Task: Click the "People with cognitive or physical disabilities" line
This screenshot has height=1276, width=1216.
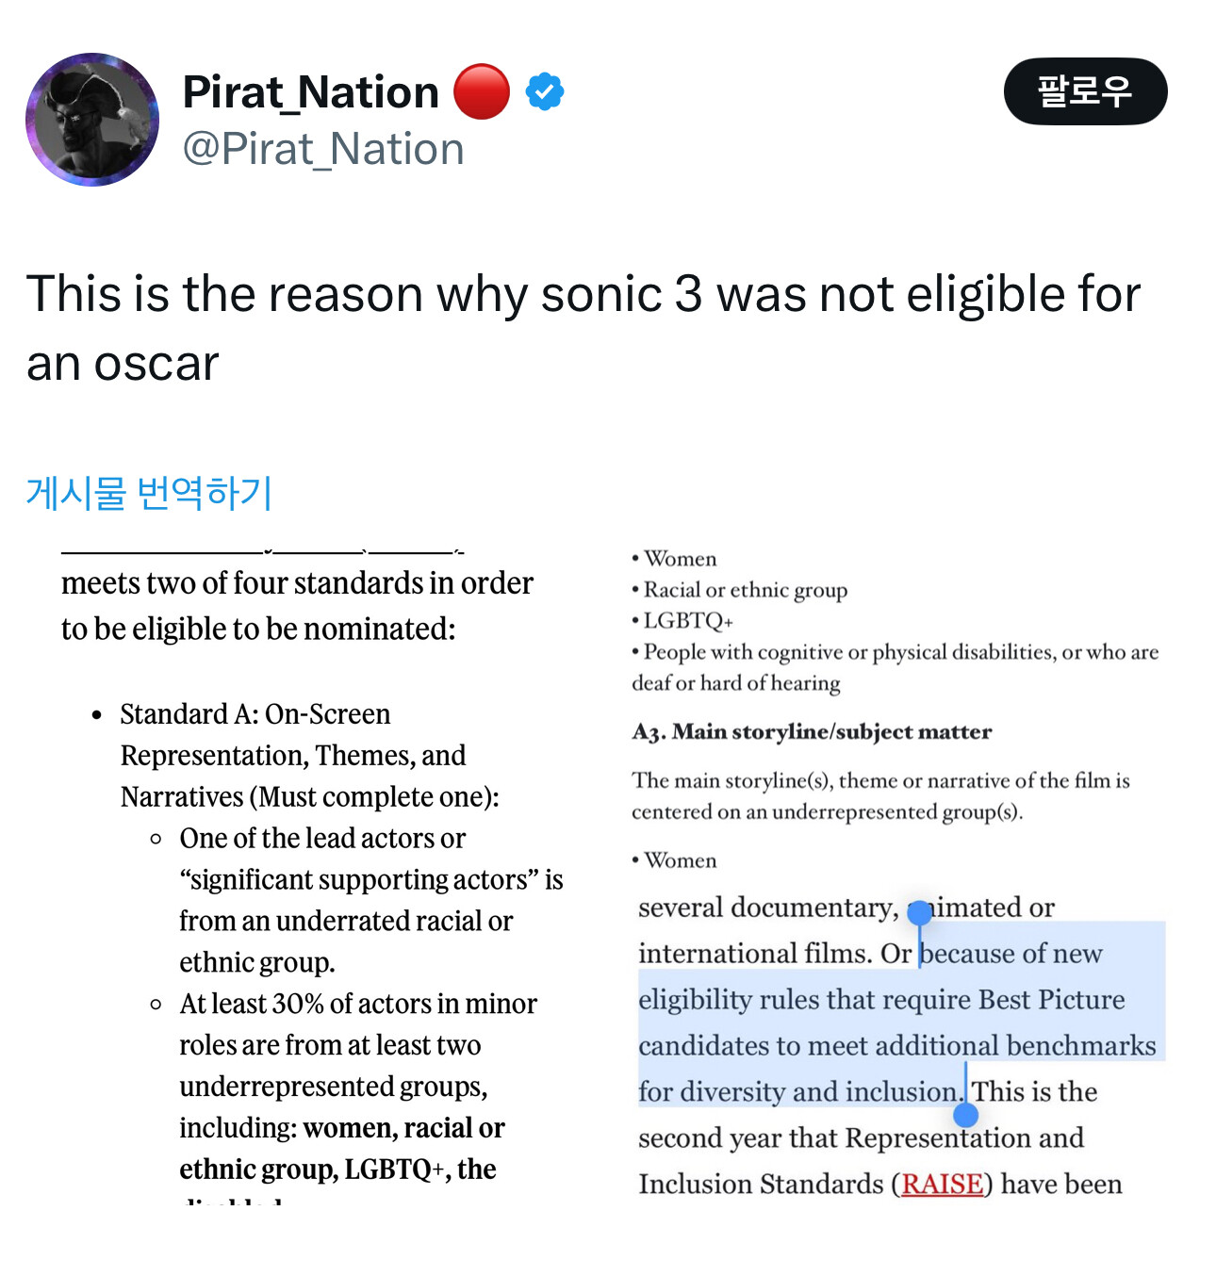Action: 900,652
